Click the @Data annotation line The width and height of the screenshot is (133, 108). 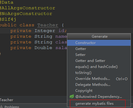[7, 2]
